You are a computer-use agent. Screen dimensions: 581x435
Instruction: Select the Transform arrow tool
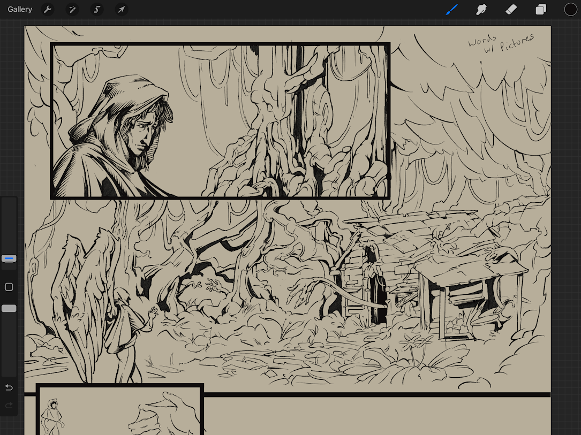tap(121, 9)
